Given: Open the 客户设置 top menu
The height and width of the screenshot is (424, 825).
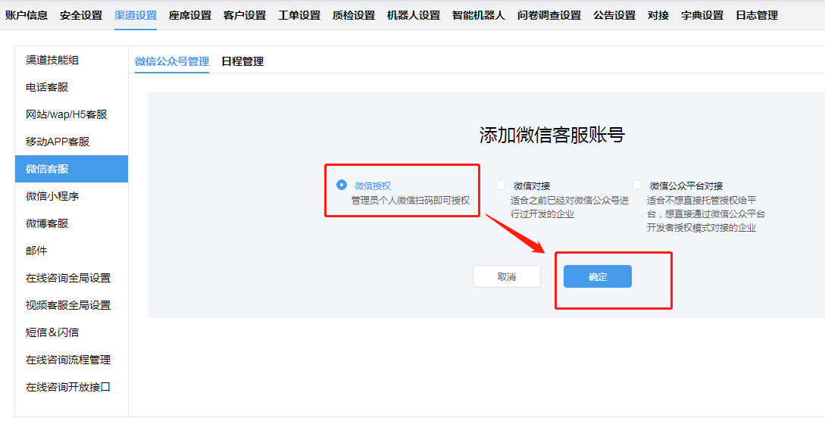Looking at the screenshot, I should coord(245,15).
